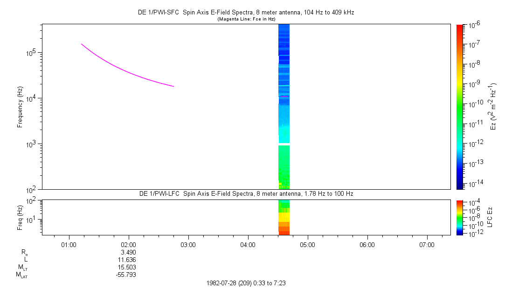
Task: Click the Re value 3.490
Action: (128, 252)
